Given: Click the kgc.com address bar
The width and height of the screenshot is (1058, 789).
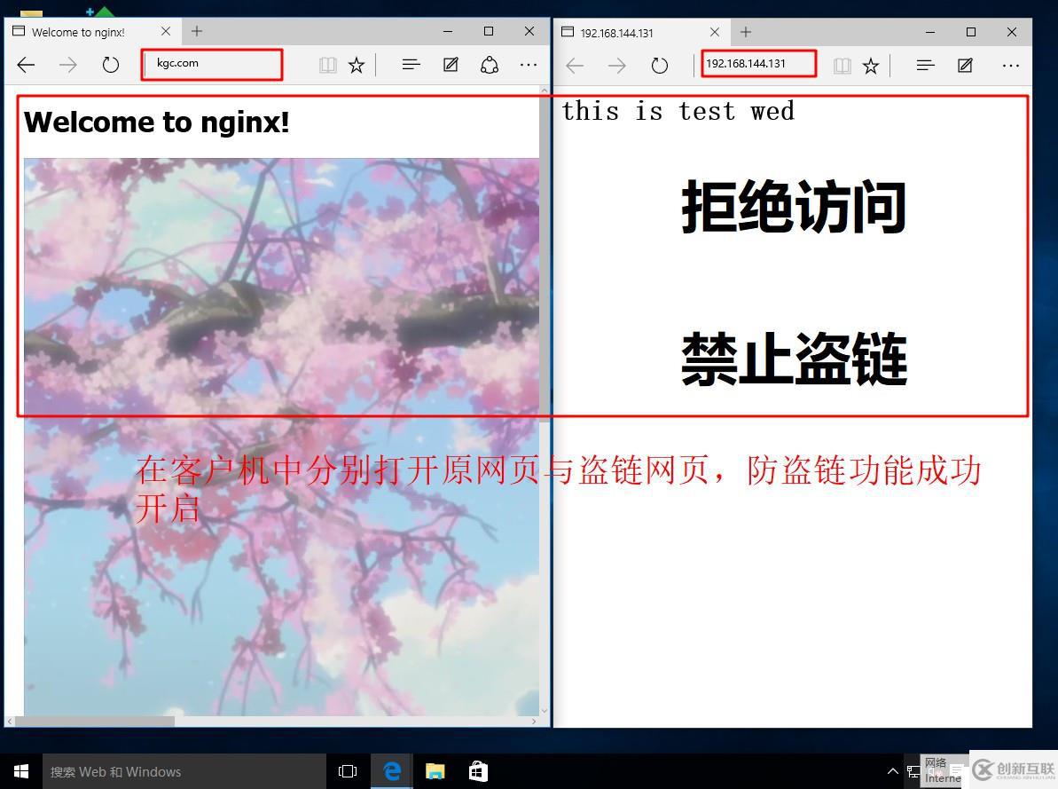Looking at the screenshot, I should pyautogui.click(x=211, y=63).
